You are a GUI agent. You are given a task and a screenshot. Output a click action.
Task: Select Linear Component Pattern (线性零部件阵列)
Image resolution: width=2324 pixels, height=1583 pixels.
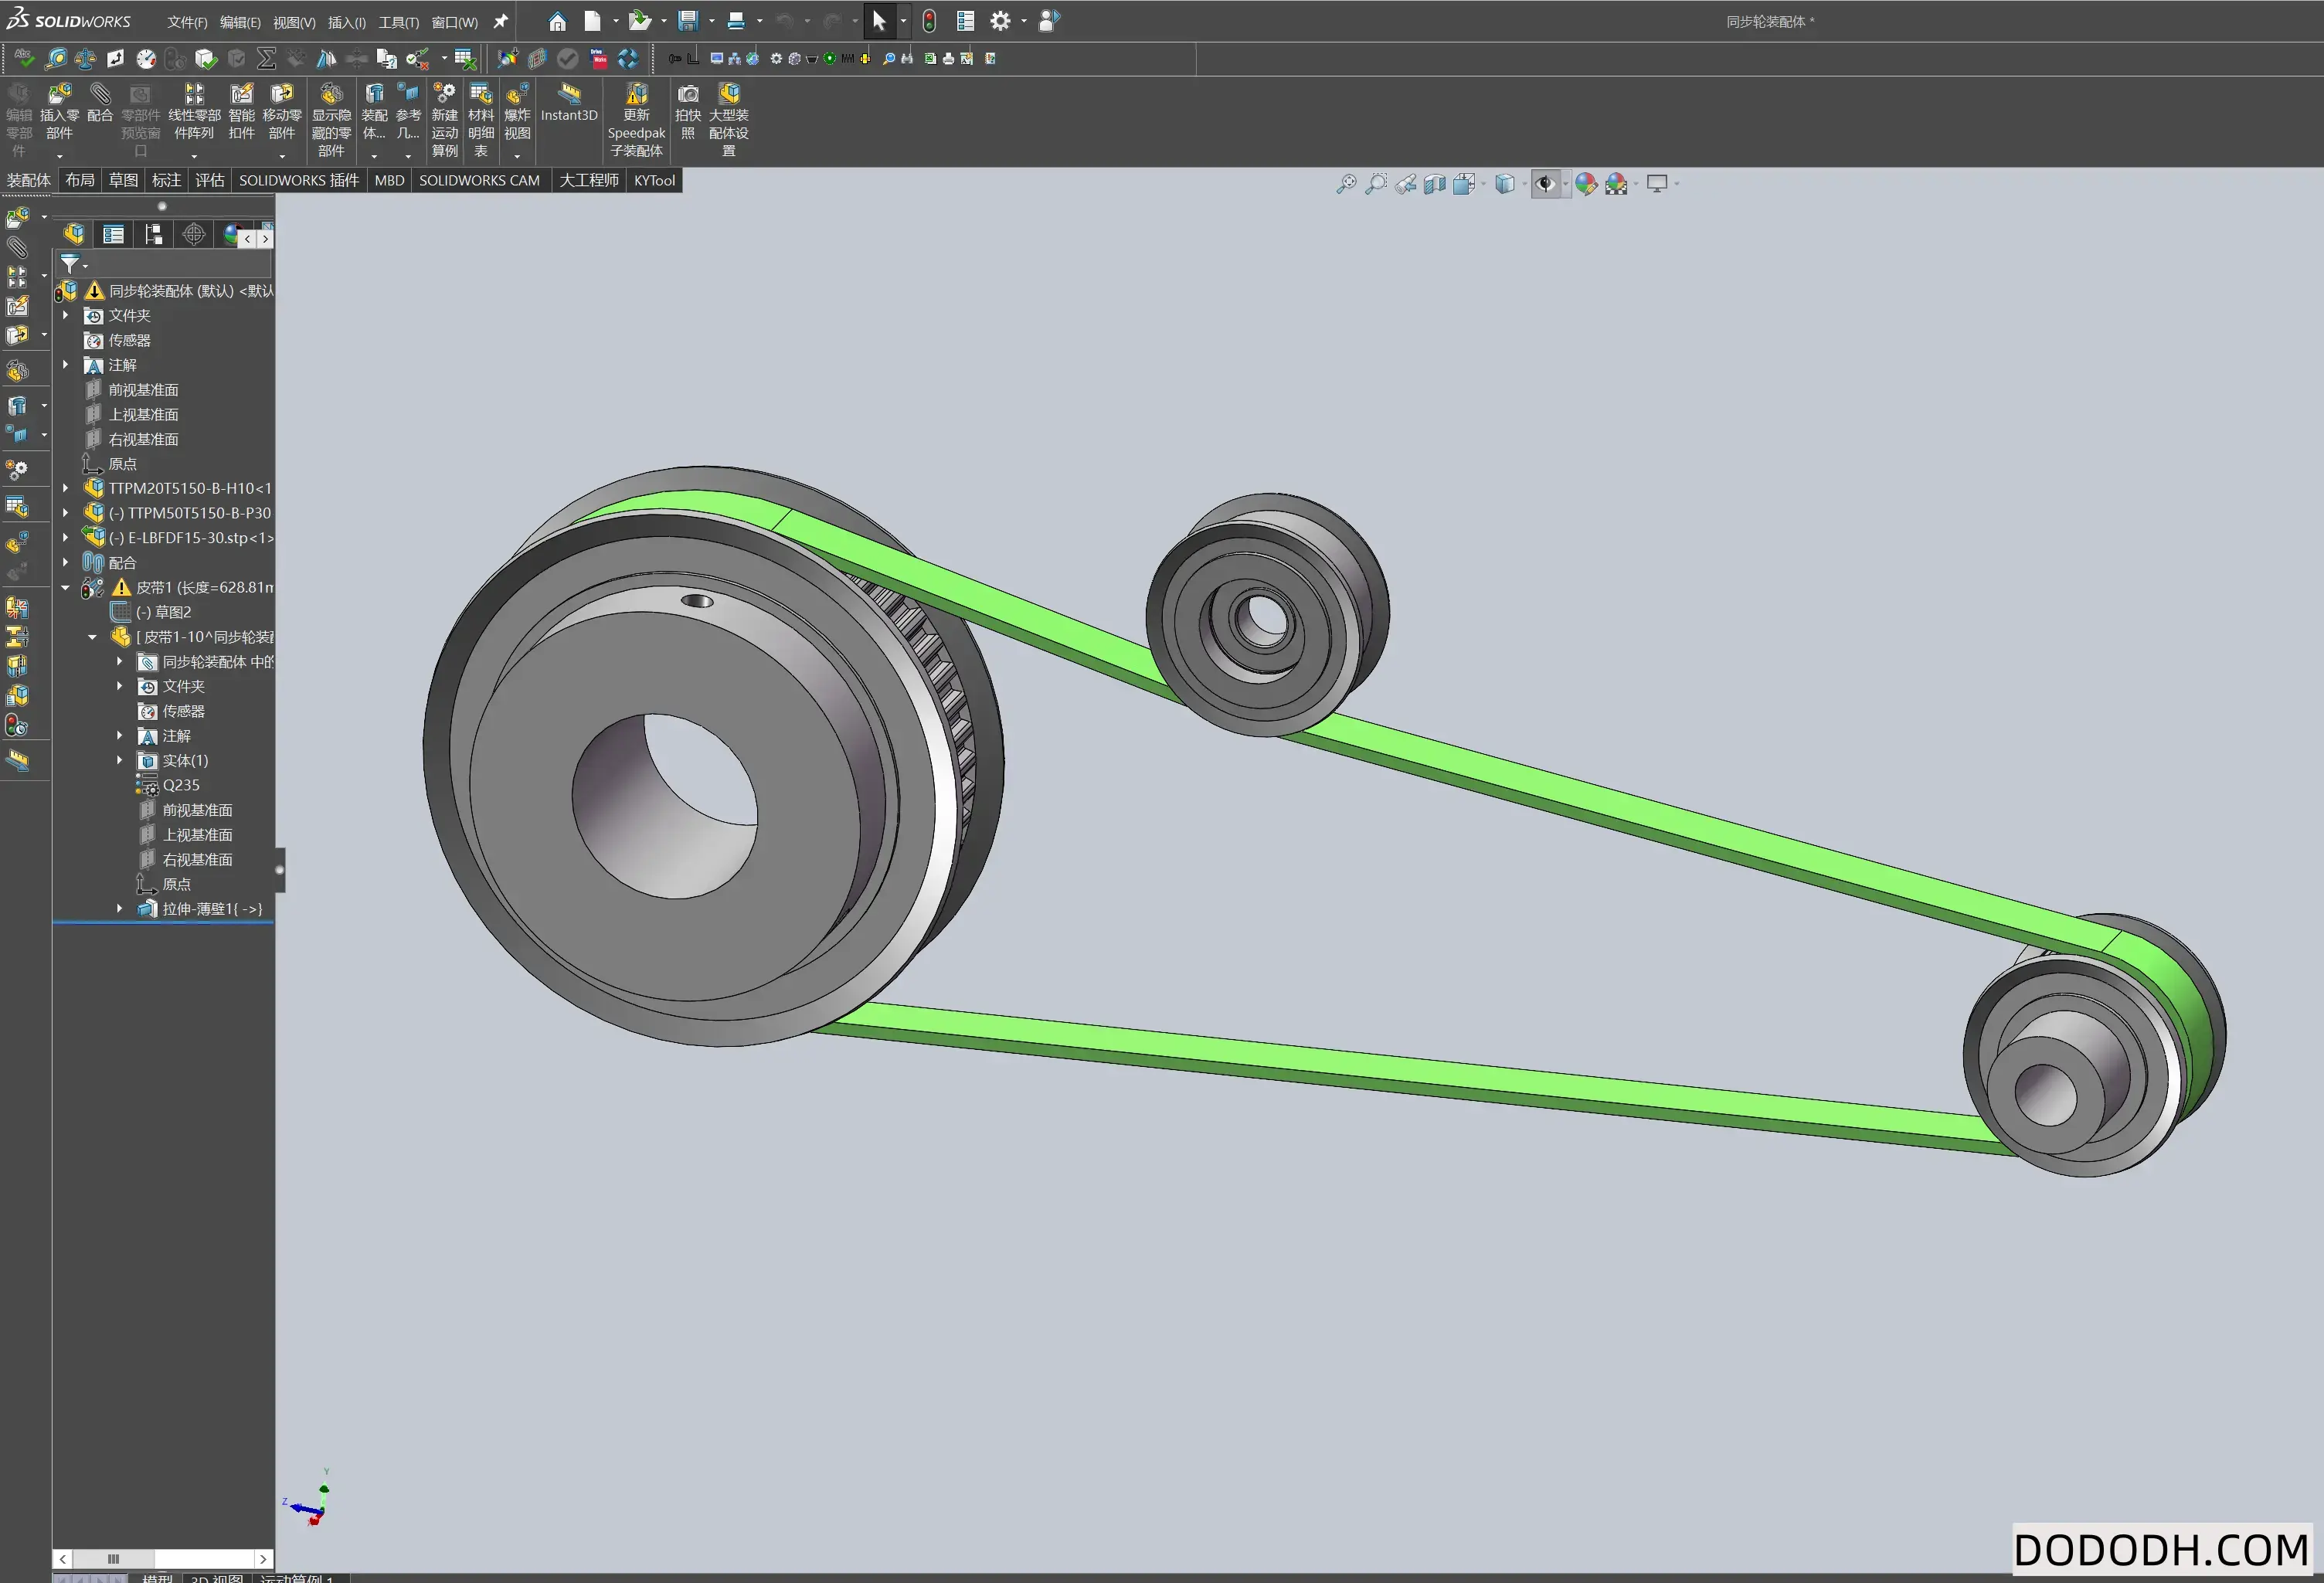coord(194,112)
